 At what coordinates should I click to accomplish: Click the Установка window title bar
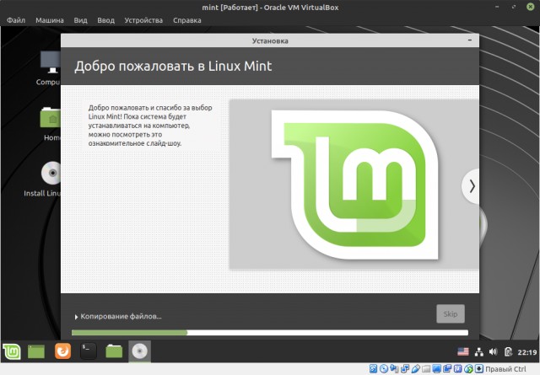coord(270,40)
